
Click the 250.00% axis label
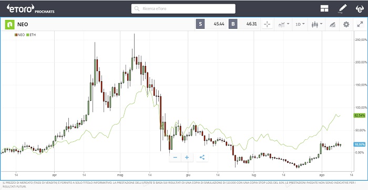click(x=361, y=40)
